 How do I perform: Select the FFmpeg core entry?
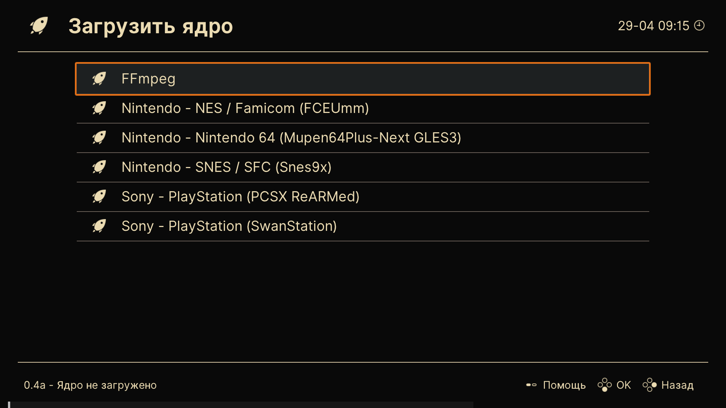point(363,79)
